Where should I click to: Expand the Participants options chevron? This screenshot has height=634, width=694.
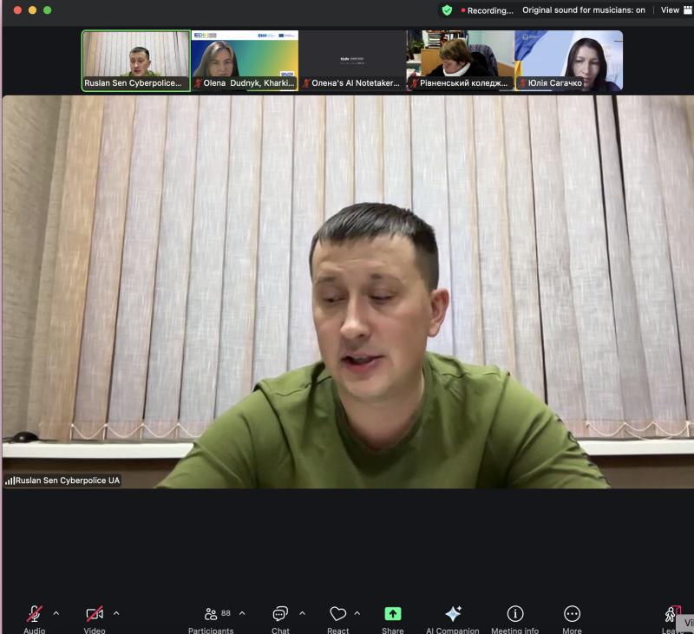242,613
